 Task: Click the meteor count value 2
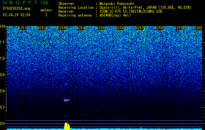[46, 15]
